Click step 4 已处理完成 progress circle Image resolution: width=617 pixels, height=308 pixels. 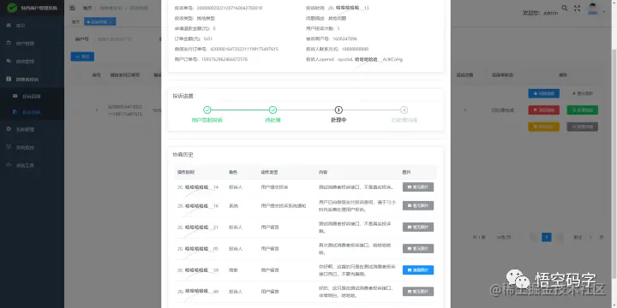pyautogui.click(x=404, y=110)
